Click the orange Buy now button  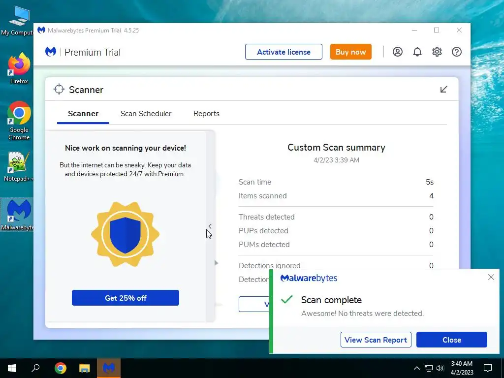tap(350, 52)
